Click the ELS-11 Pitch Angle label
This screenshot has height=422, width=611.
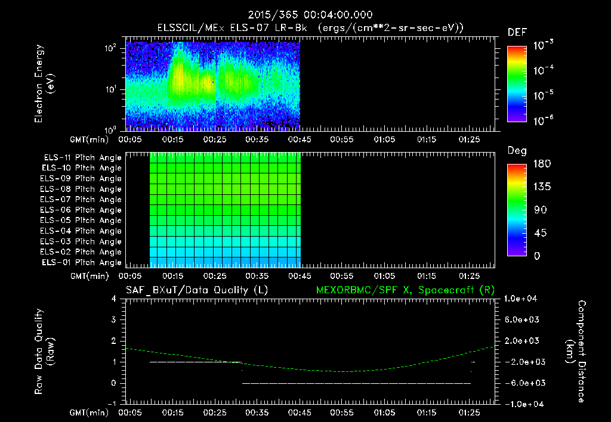[82, 158]
